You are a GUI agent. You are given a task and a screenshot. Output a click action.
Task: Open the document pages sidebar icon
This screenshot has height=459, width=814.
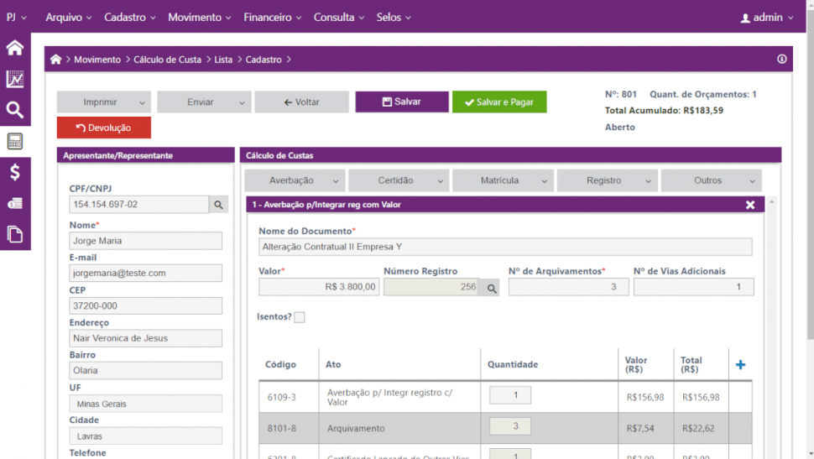click(x=15, y=234)
